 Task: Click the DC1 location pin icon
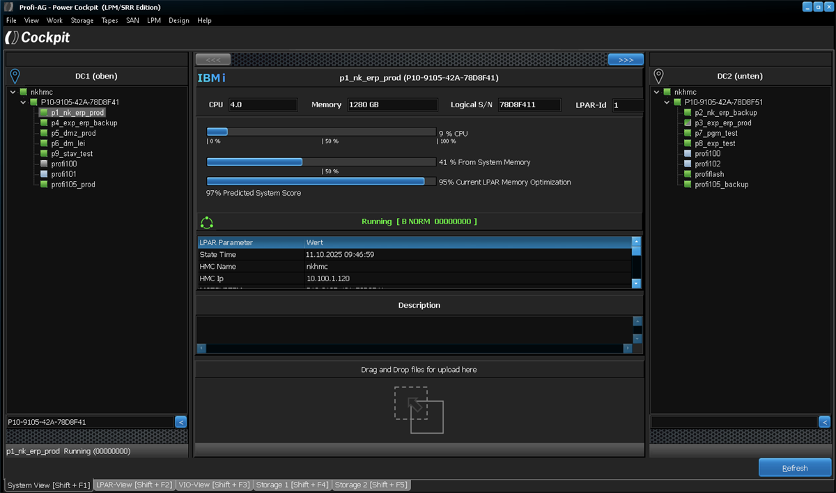click(15, 76)
